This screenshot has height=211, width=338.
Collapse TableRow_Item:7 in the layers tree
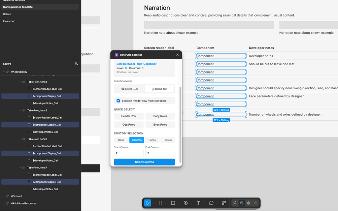coord(20,168)
